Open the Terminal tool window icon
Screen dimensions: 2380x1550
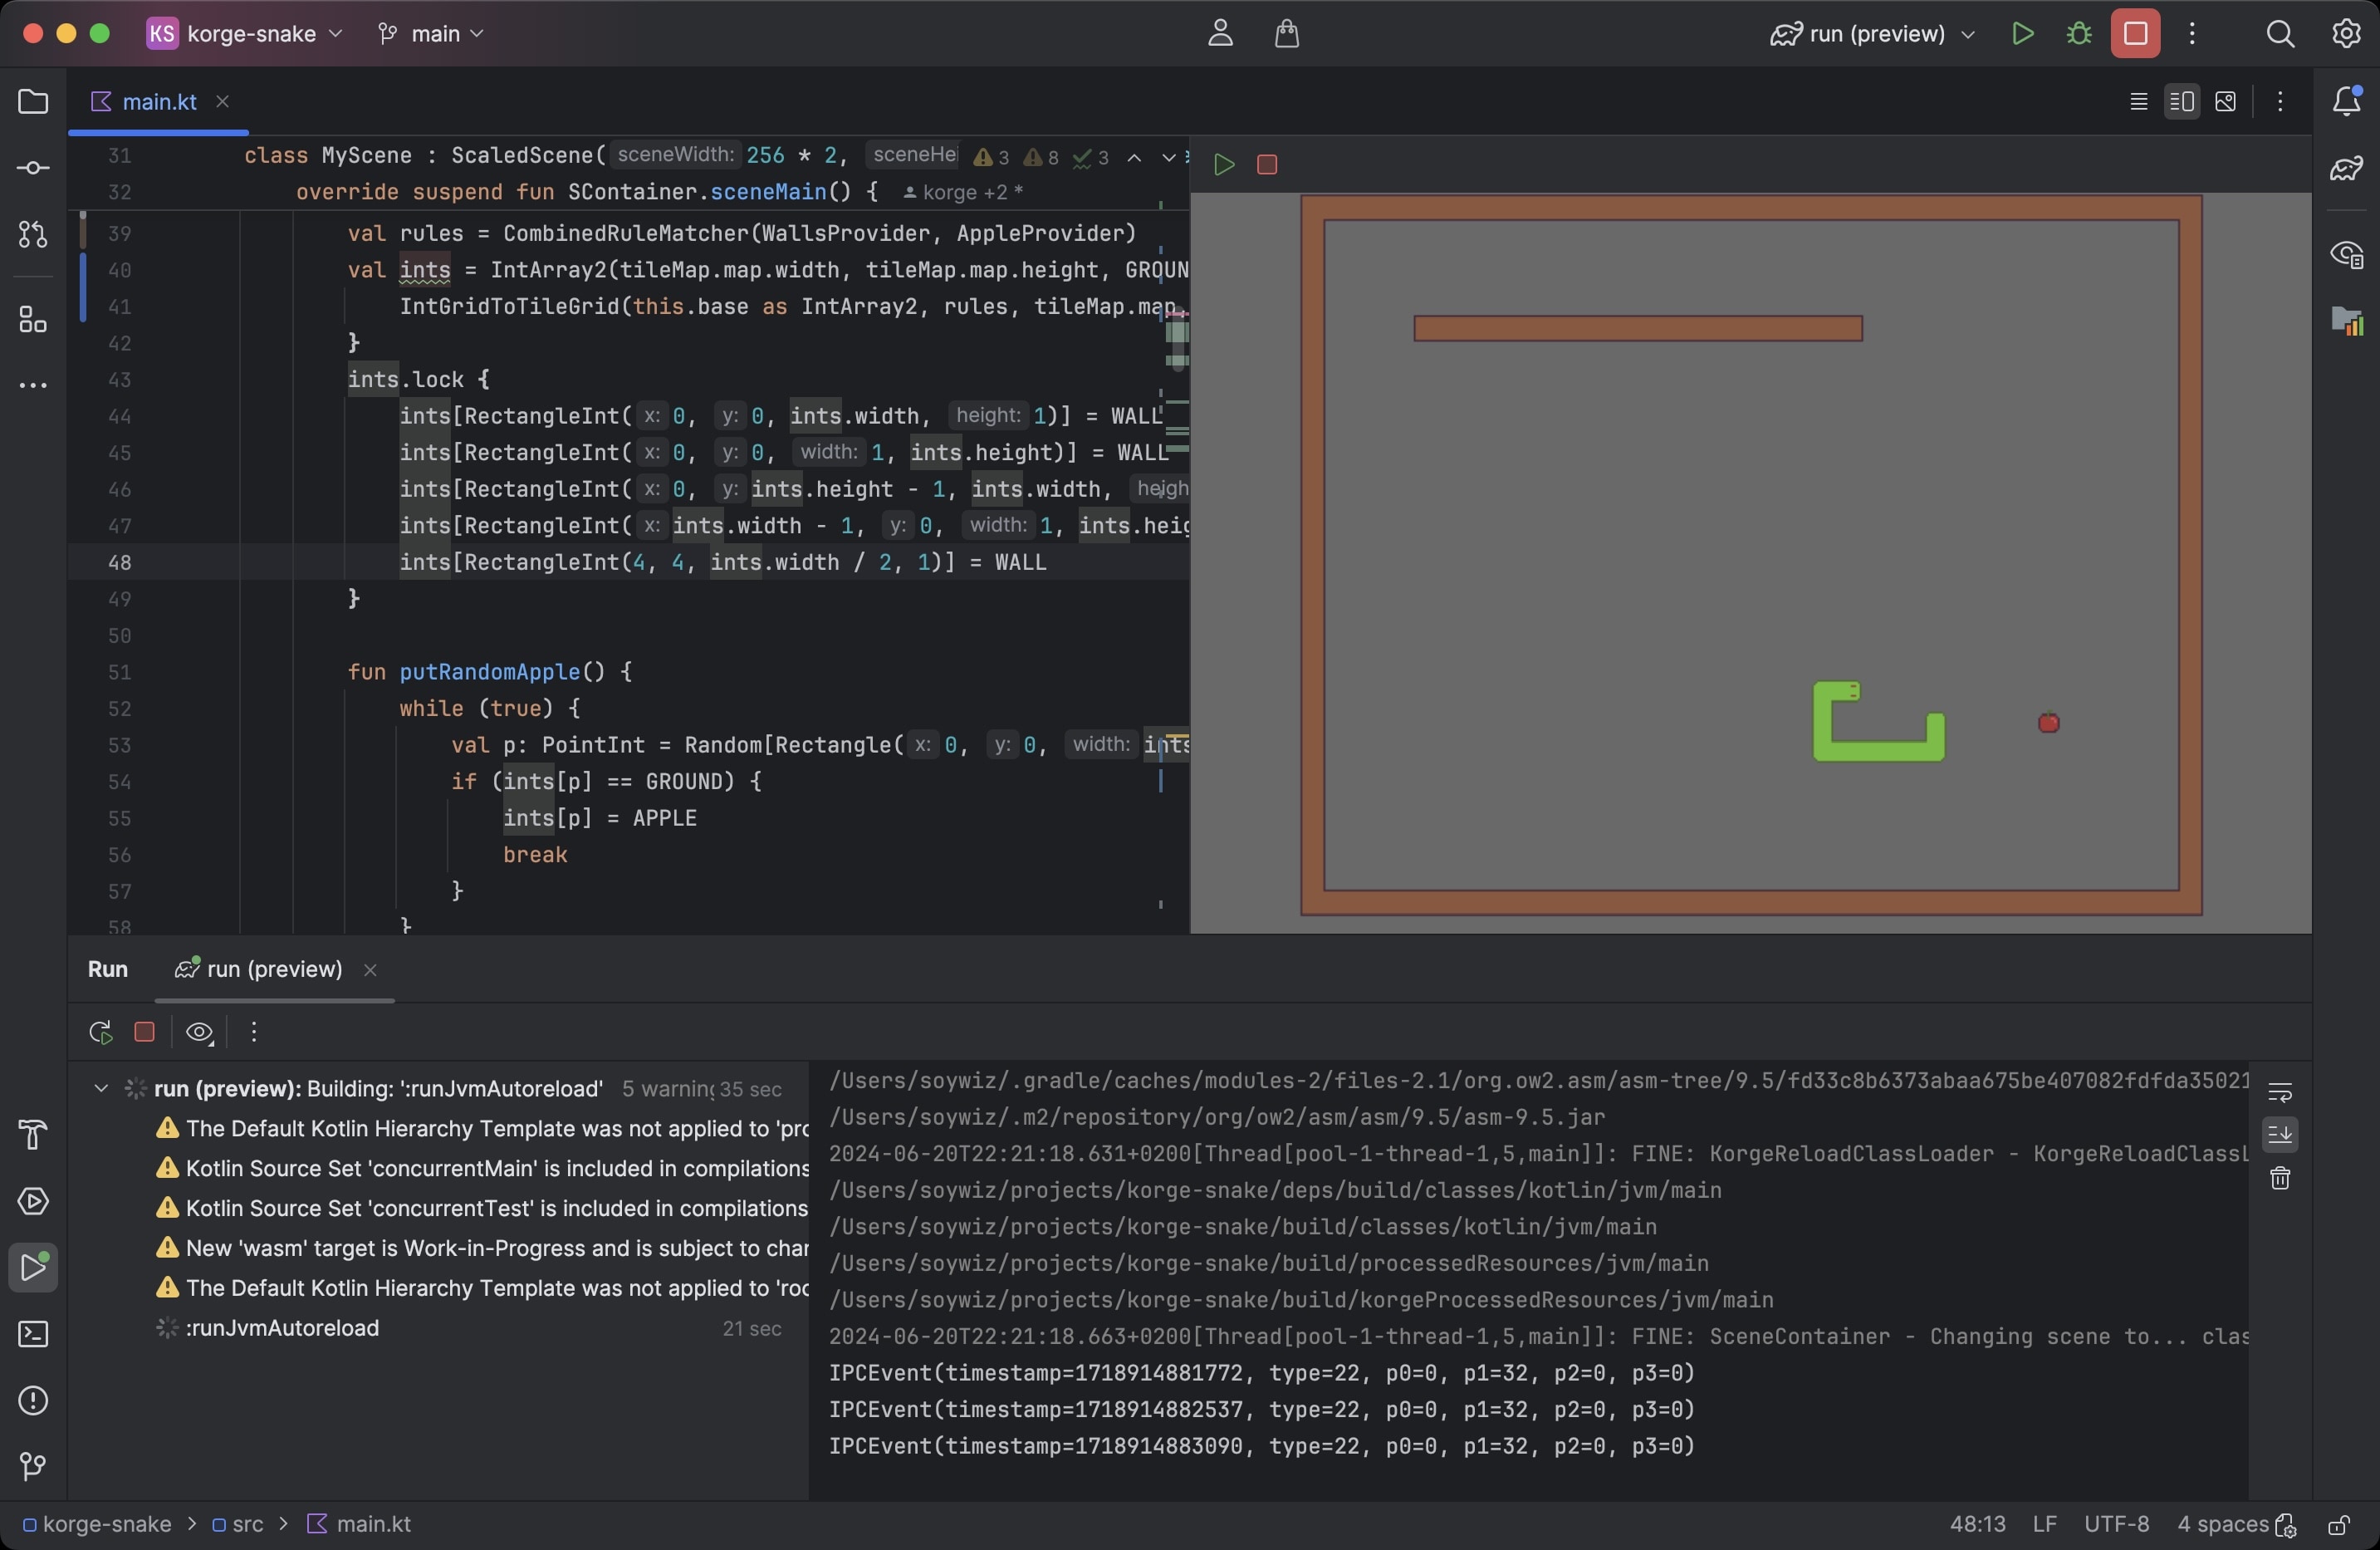[x=33, y=1334]
